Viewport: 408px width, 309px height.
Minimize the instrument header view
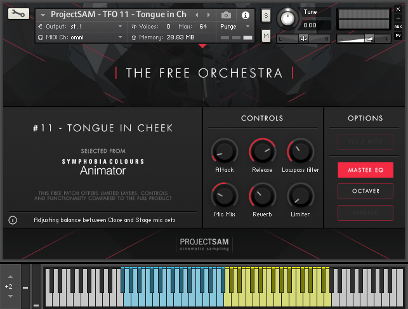[x=398, y=18]
